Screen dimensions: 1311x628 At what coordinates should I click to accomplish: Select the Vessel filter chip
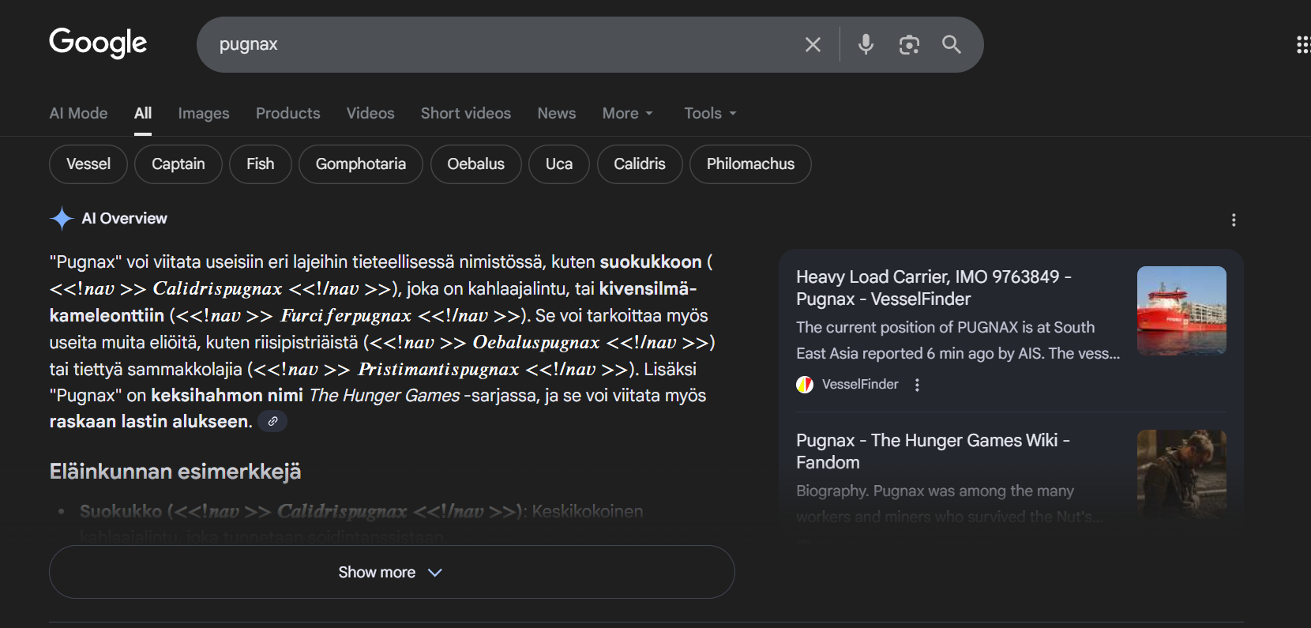pyautogui.click(x=88, y=164)
